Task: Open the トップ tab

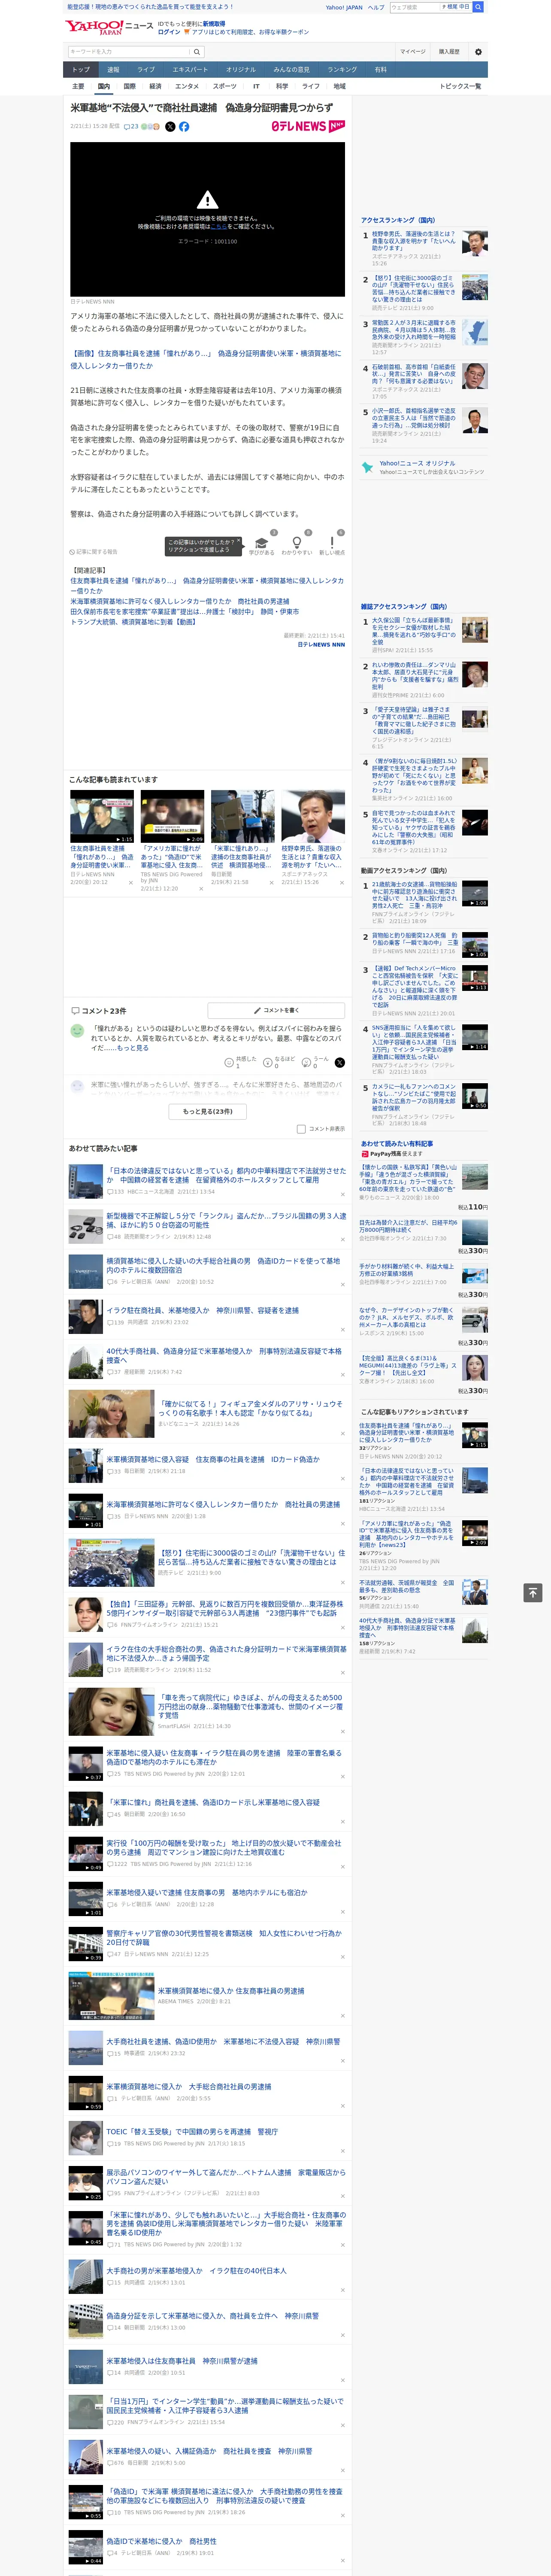Action: 81,70
